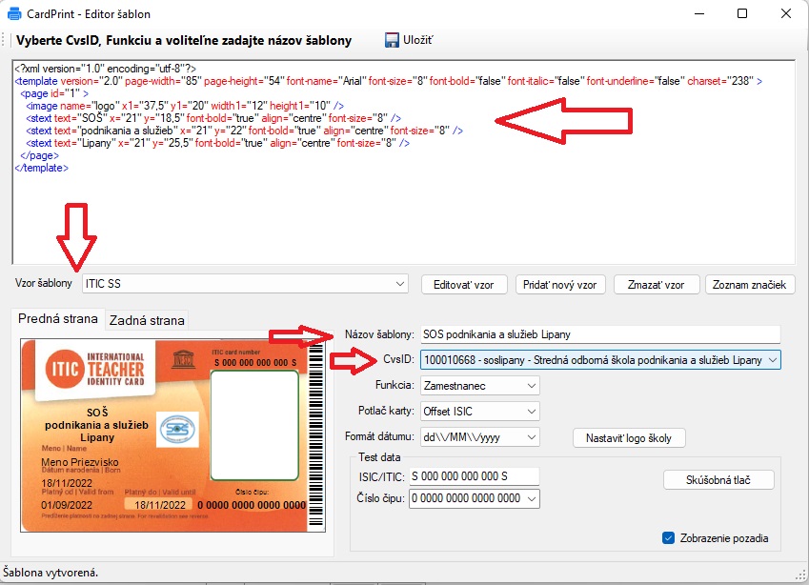Click the SOŠ school logo on card preview
This screenshot has height=585, width=809.
[x=178, y=428]
